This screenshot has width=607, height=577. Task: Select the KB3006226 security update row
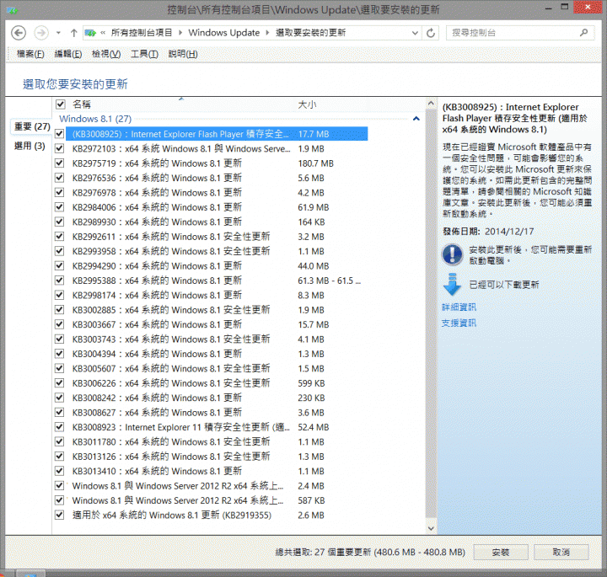(217, 383)
